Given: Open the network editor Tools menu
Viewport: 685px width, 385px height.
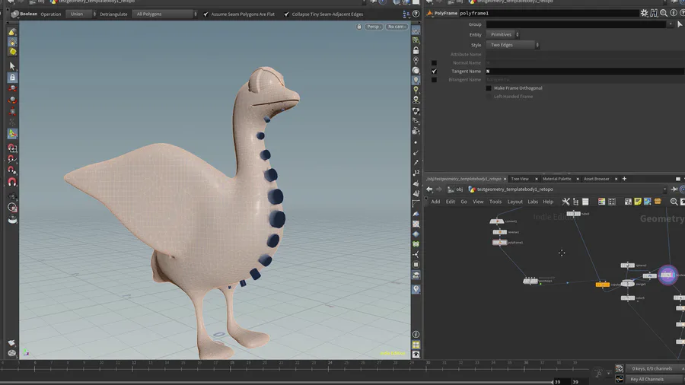Looking at the screenshot, I should point(495,202).
